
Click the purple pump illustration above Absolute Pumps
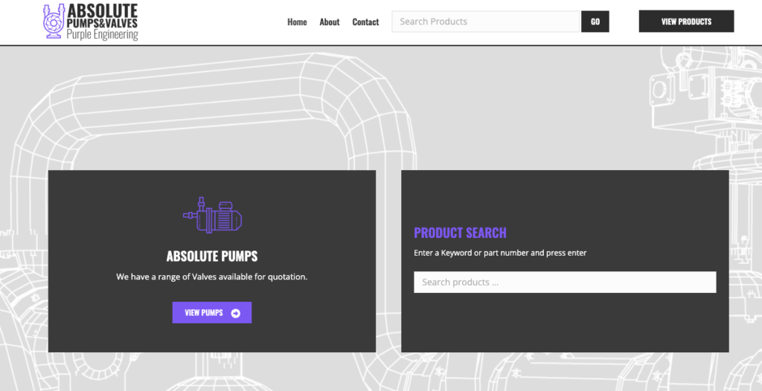point(212,215)
